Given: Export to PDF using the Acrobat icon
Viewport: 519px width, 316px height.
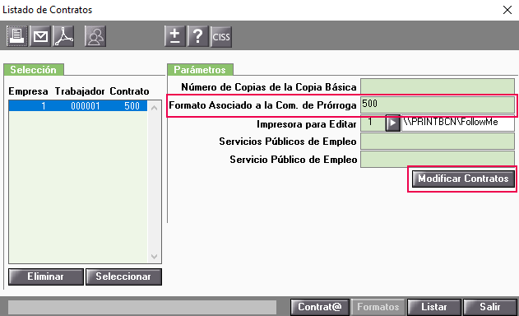Looking at the screenshot, I should [63, 36].
